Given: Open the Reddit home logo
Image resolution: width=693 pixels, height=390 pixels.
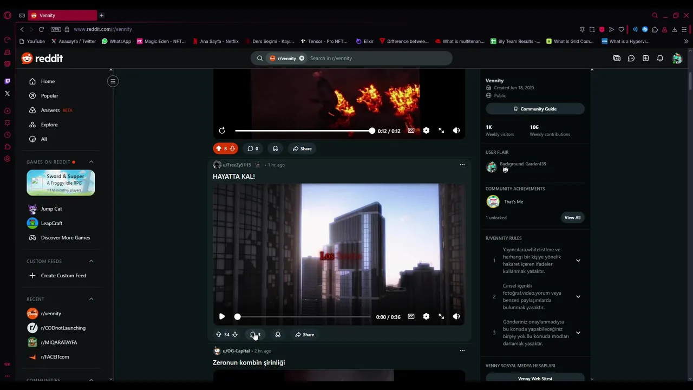Looking at the screenshot, I should pos(42,58).
